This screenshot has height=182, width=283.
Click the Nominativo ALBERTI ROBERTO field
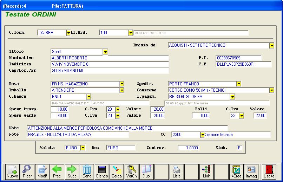pos(110,58)
